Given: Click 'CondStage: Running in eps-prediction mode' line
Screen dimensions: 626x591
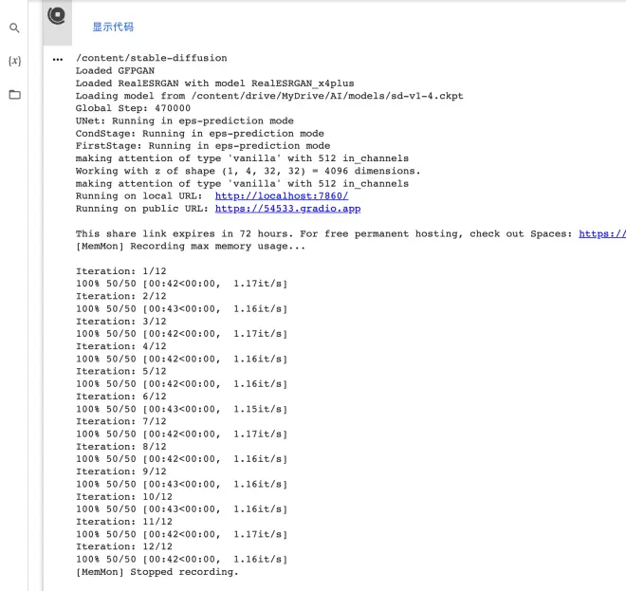Looking at the screenshot, I should pyautogui.click(x=199, y=134).
